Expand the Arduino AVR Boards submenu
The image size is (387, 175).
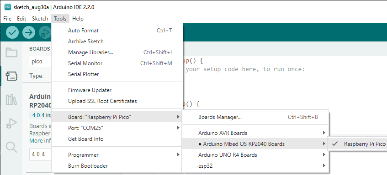tap(255, 133)
